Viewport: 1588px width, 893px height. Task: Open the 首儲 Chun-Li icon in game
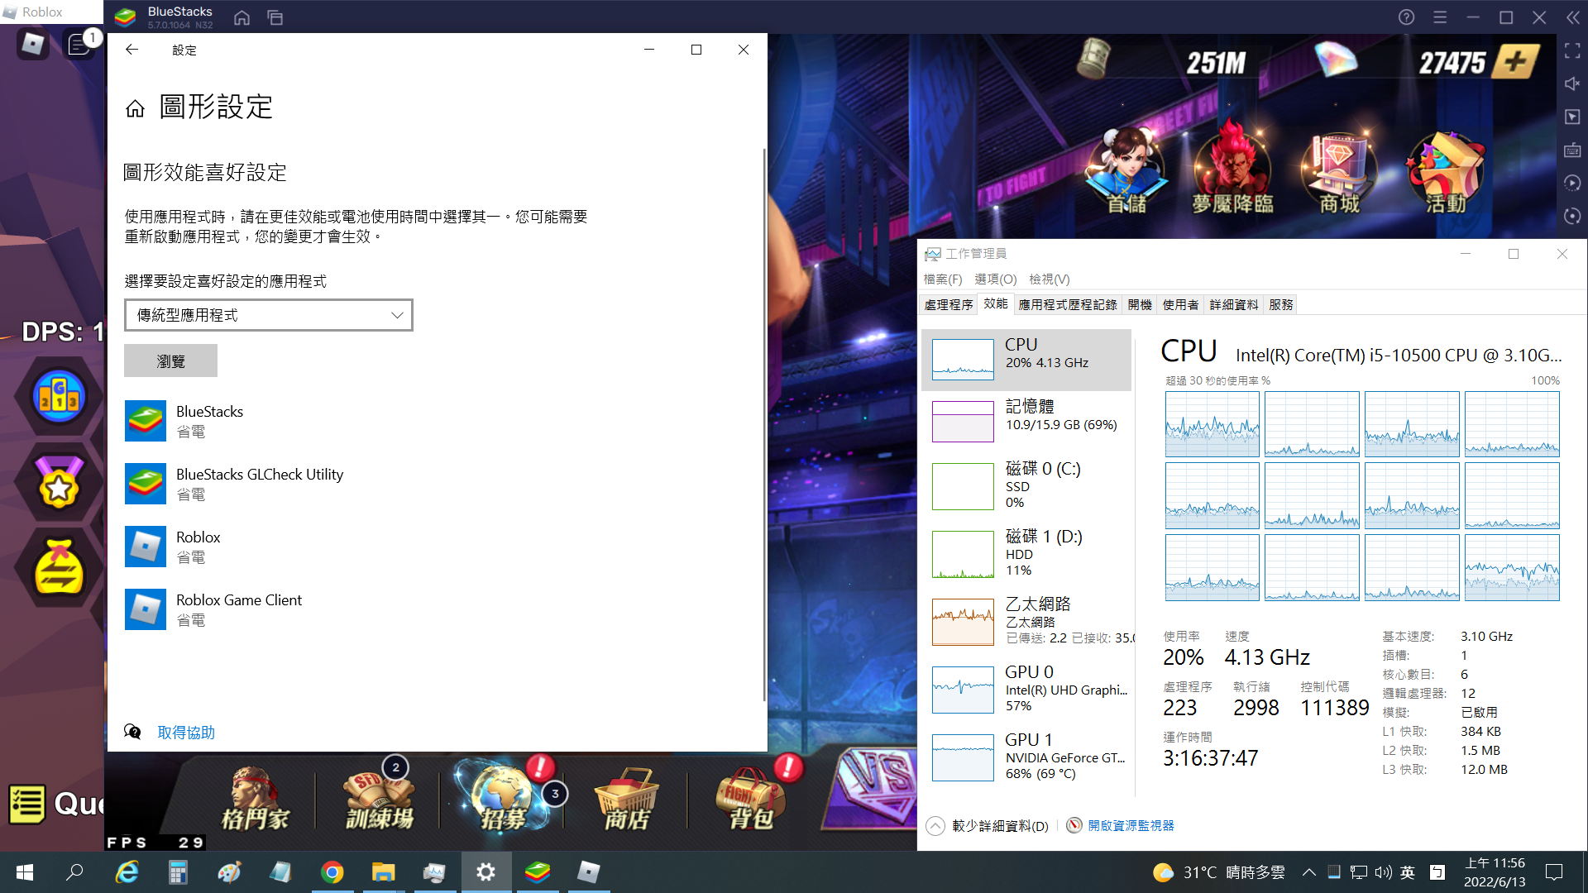click(x=1127, y=172)
